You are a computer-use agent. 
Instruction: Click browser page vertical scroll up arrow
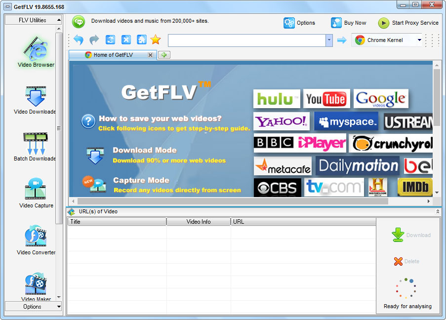[437, 65]
